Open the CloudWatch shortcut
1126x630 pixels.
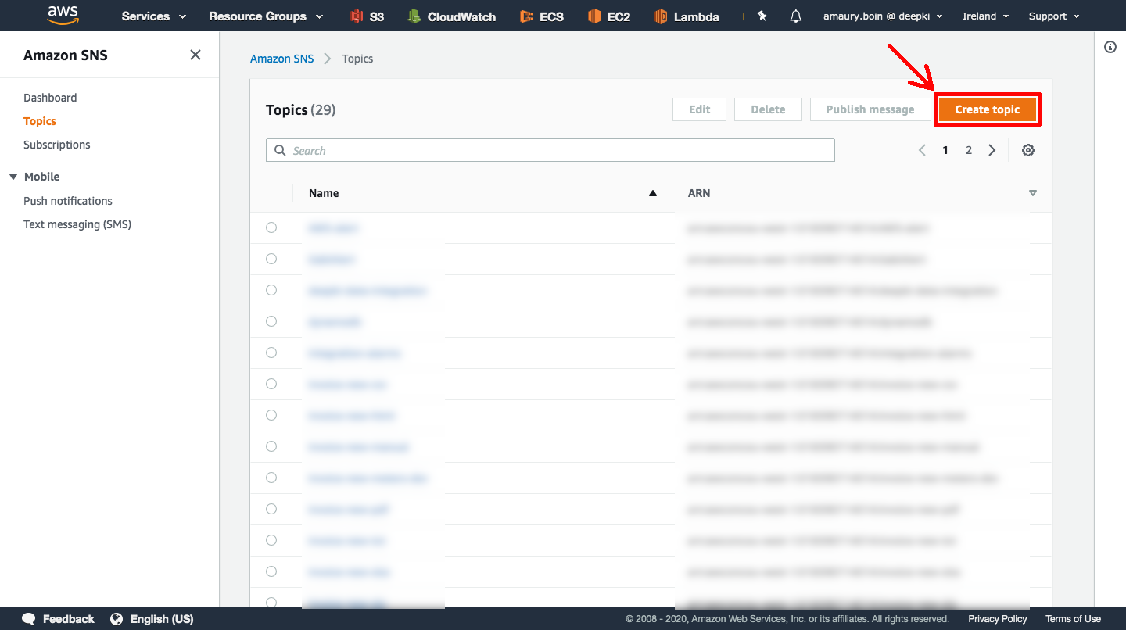[x=452, y=16]
